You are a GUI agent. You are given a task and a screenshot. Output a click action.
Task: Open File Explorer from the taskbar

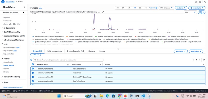(101, 96)
